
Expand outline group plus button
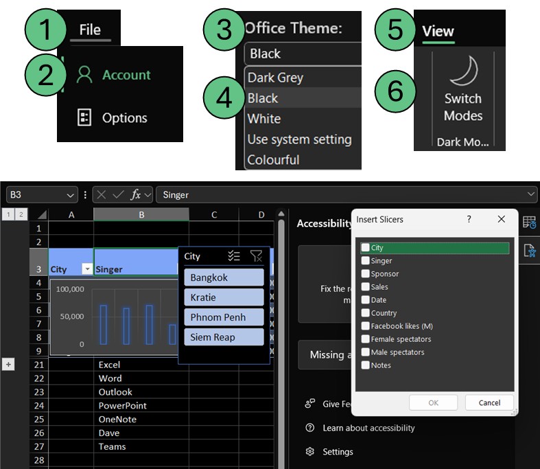click(x=9, y=364)
